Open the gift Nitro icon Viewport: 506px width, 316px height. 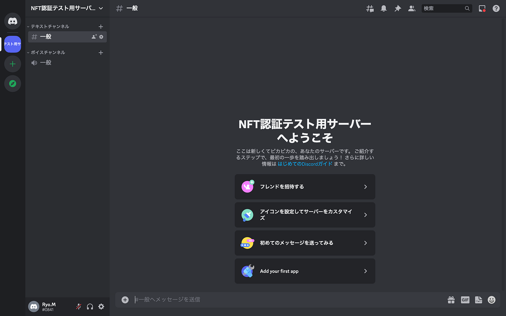click(x=451, y=300)
